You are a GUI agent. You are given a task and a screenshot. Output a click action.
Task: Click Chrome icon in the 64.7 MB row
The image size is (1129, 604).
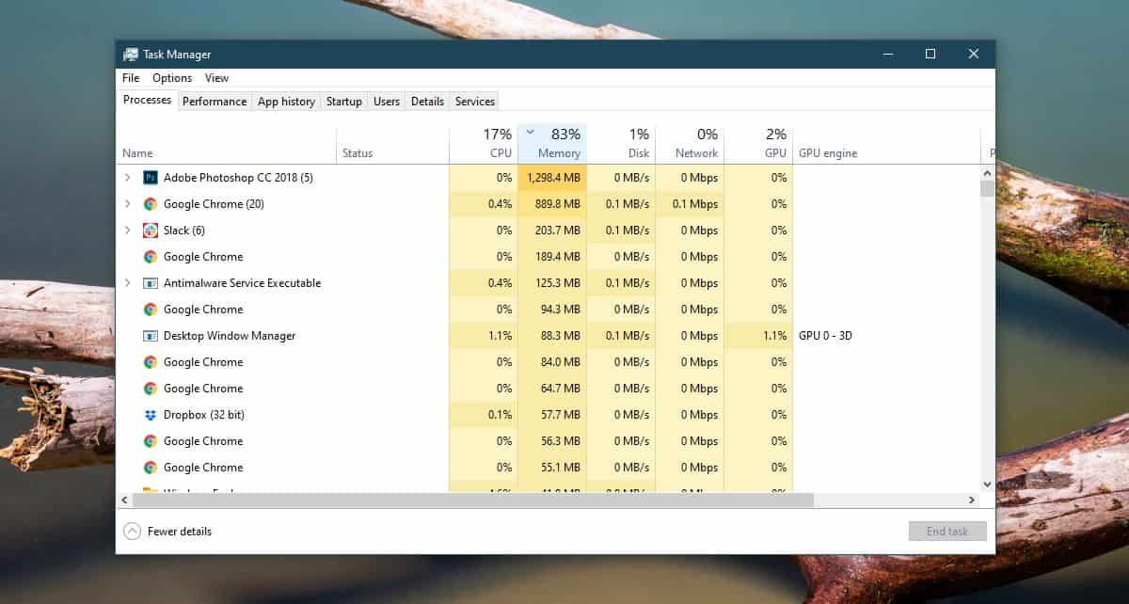[151, 388]
